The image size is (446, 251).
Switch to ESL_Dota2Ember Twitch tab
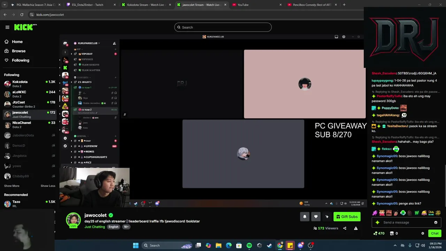pos(90,5)
